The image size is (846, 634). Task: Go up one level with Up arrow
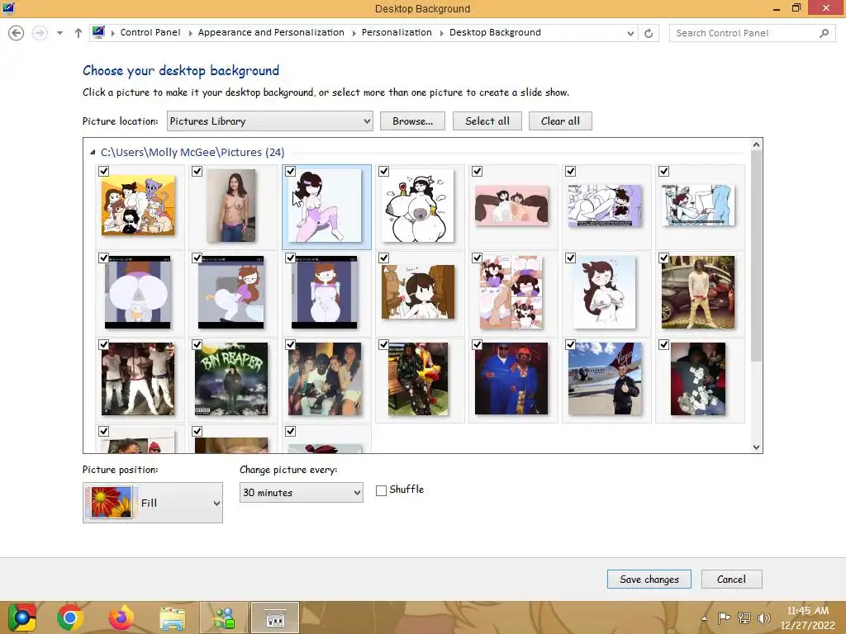(x=78, y=33)
